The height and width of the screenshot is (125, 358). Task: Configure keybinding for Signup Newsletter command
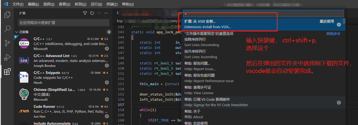tap(339, 103)
